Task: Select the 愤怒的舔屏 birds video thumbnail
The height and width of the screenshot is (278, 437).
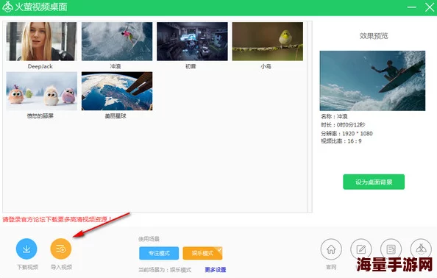Action: 41,91
